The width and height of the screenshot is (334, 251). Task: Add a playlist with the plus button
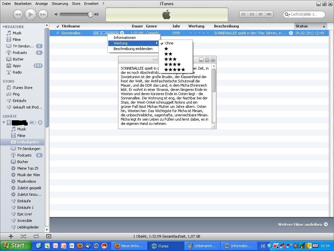pyautogui.click(x=11, y=236)
